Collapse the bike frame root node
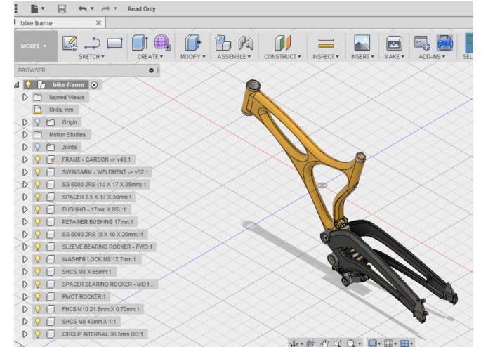Image resolution: width=488 pixels, height=347 pixels. 17,85
